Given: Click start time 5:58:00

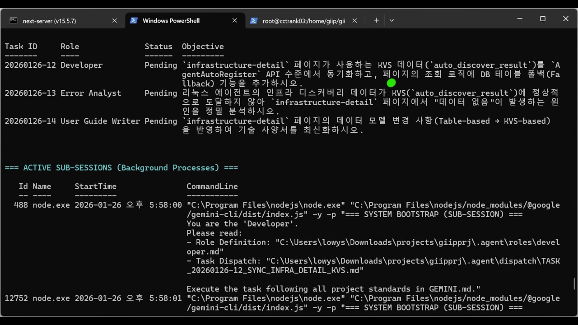Looking at the screenshot, I should [x=166, y=205].
